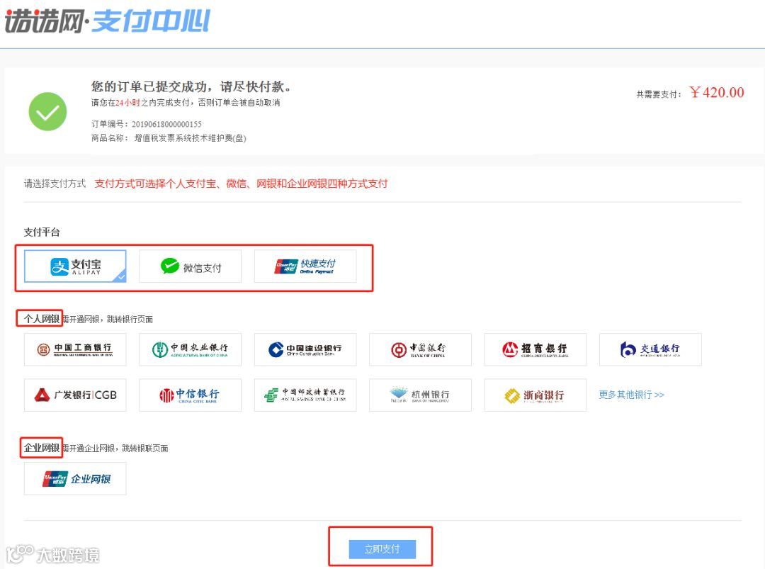The width and height of the screenshot is (765, 569).
Task: Click the green success checkmark icon
Action: click(48, 111)
